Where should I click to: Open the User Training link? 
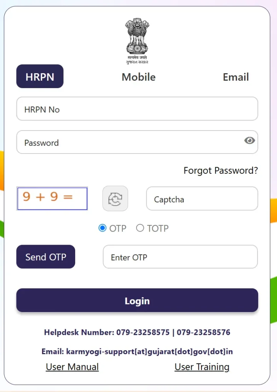[202, 367]
